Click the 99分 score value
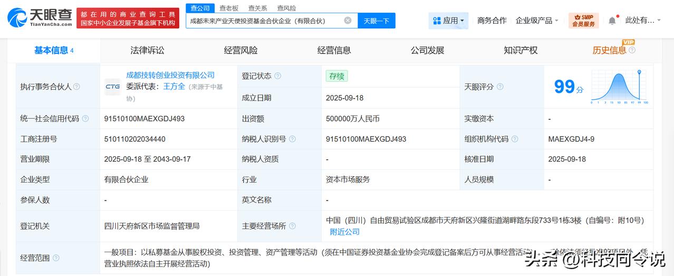This screenshot has height=276, width=674. [569, 87]
